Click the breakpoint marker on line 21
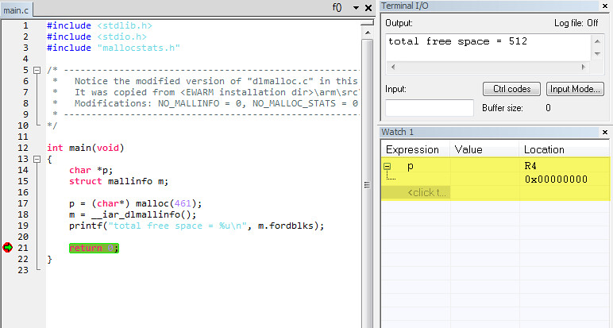 click(x=7, y=248)
